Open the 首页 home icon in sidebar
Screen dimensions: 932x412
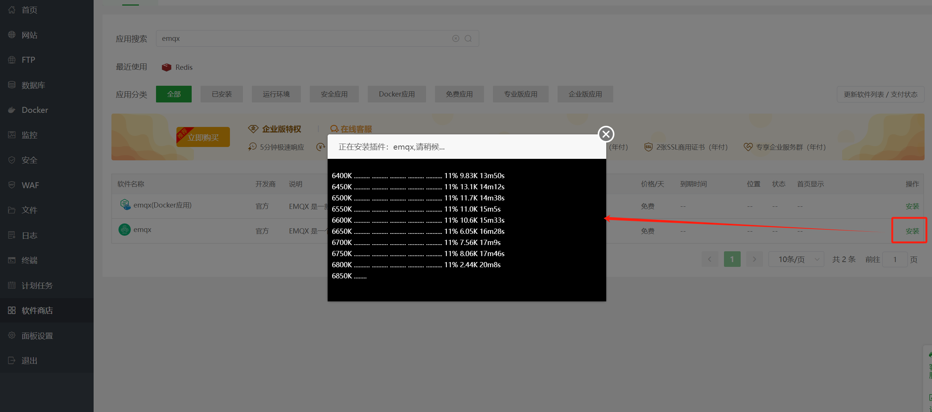click(x=12, y=10)
